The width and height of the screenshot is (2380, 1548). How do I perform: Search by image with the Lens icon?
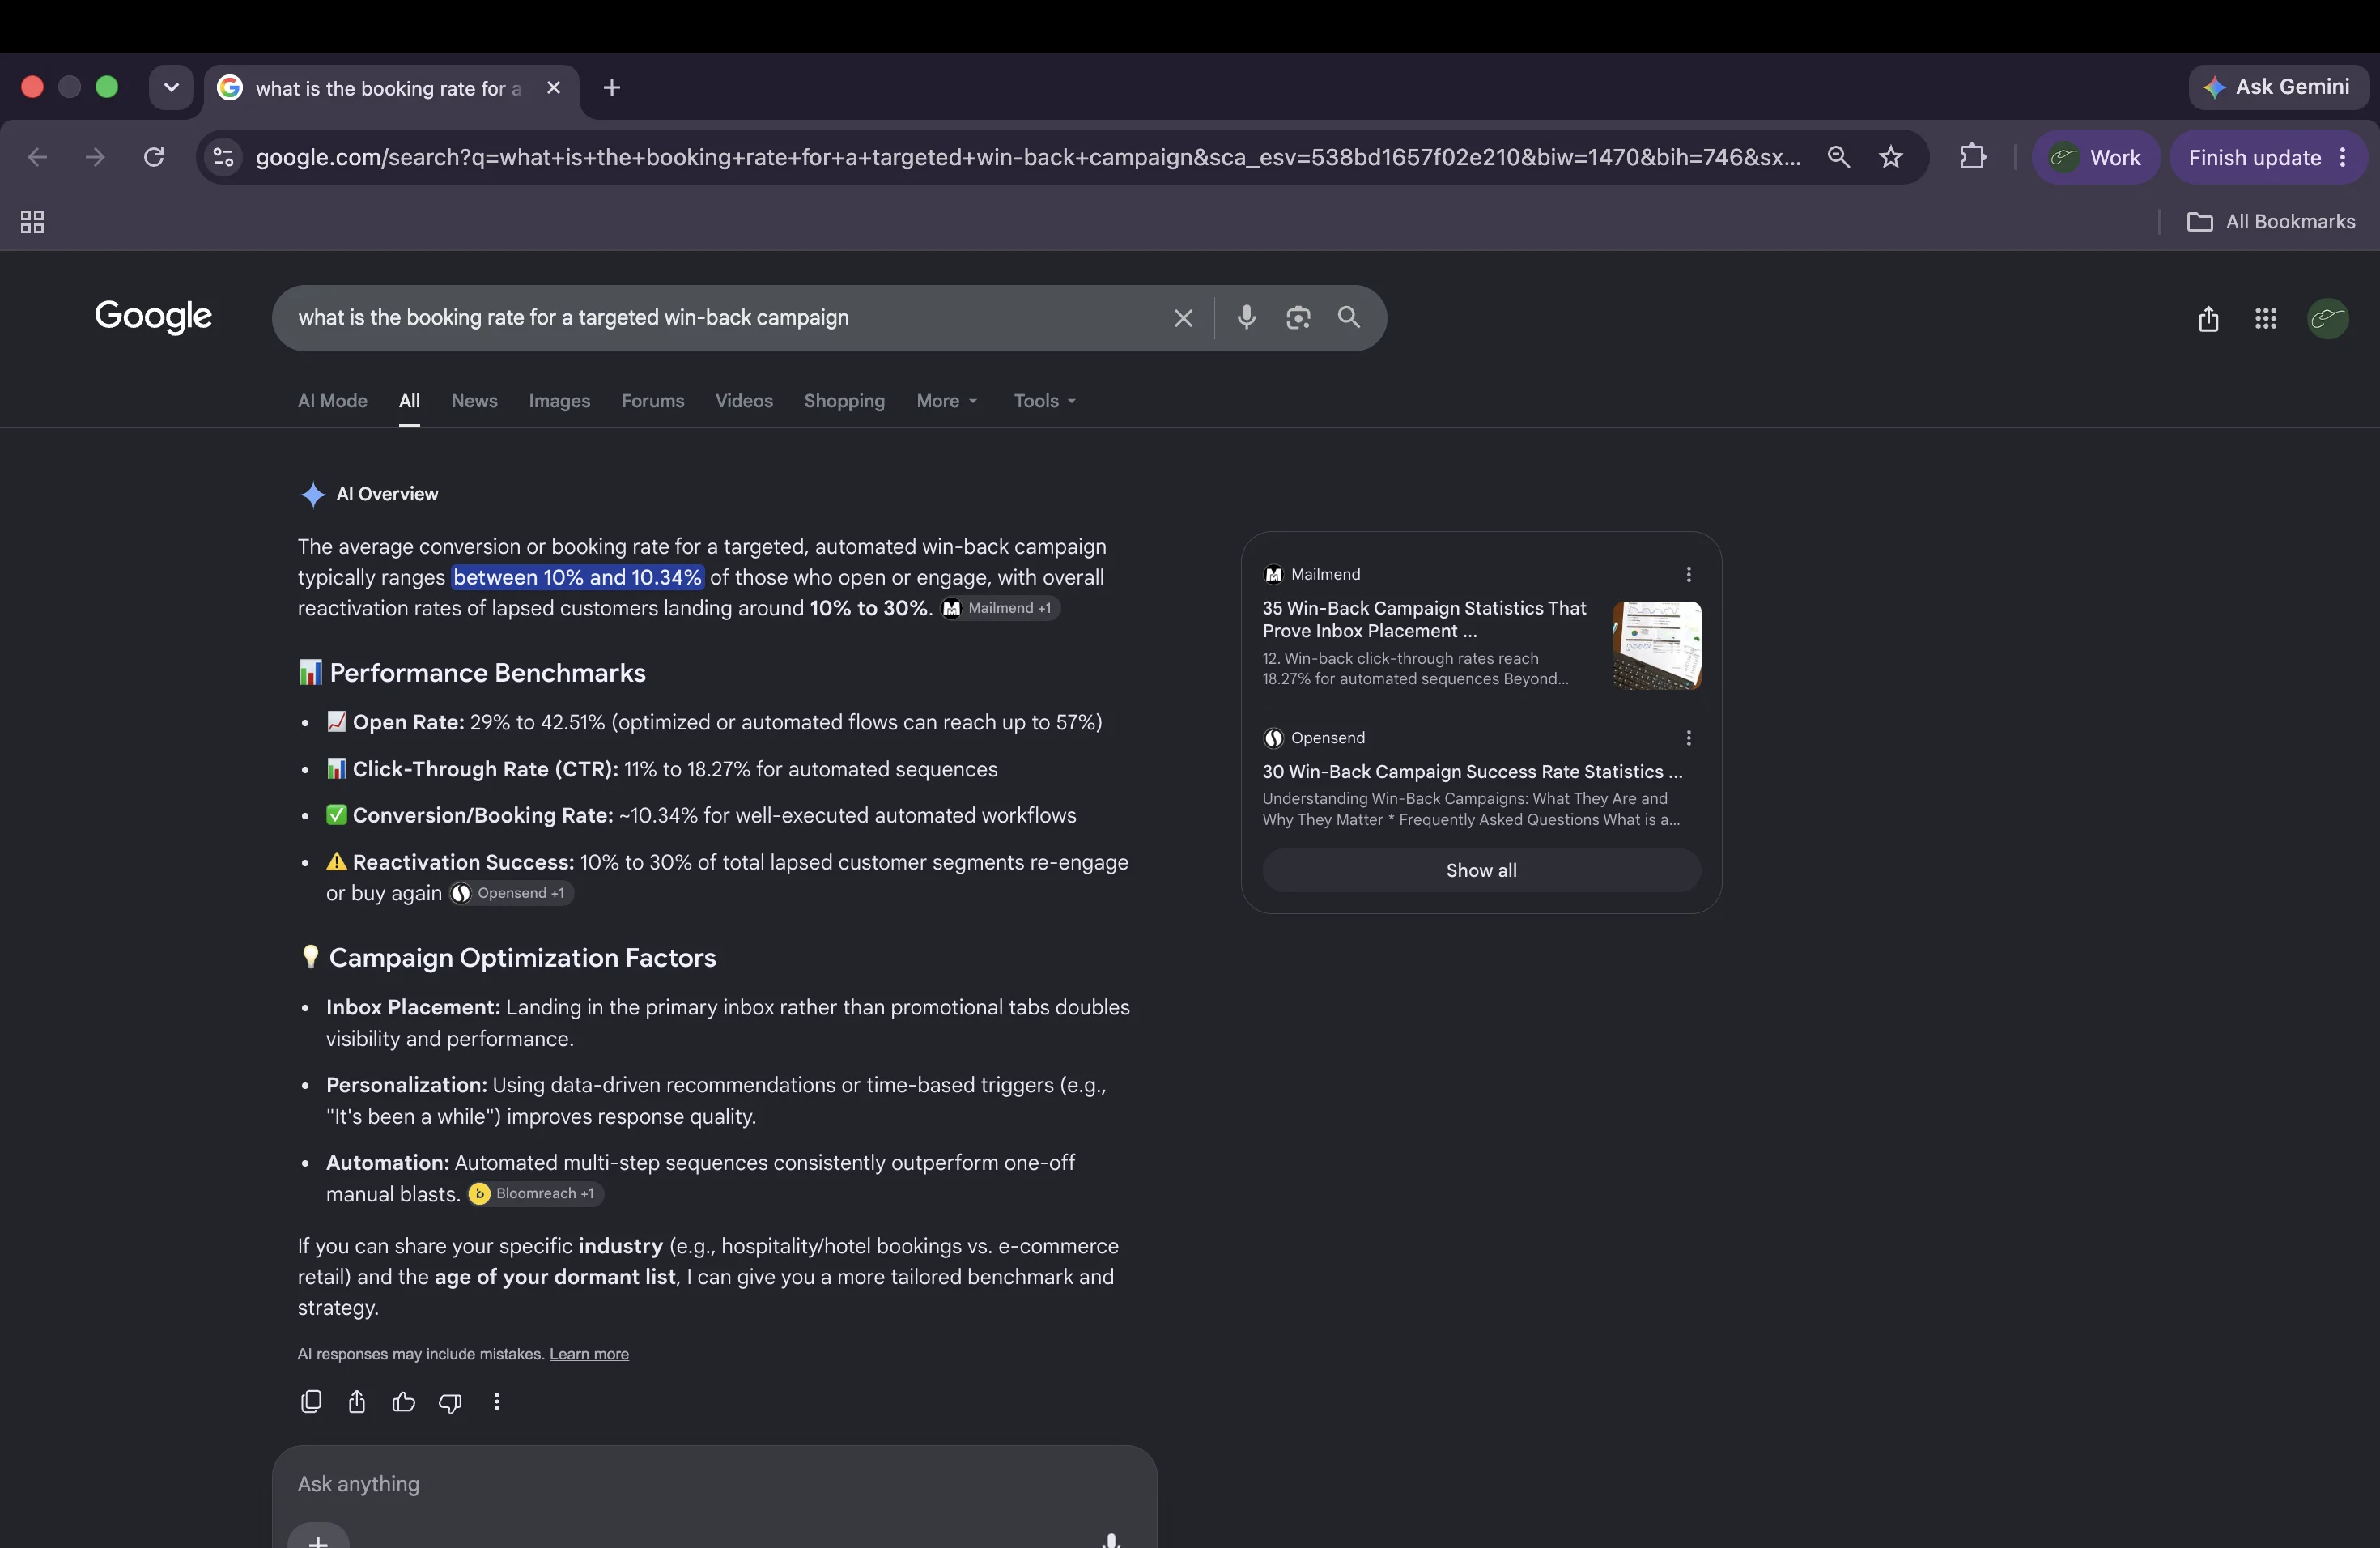pyautogui.click(x=1298, y=318)
